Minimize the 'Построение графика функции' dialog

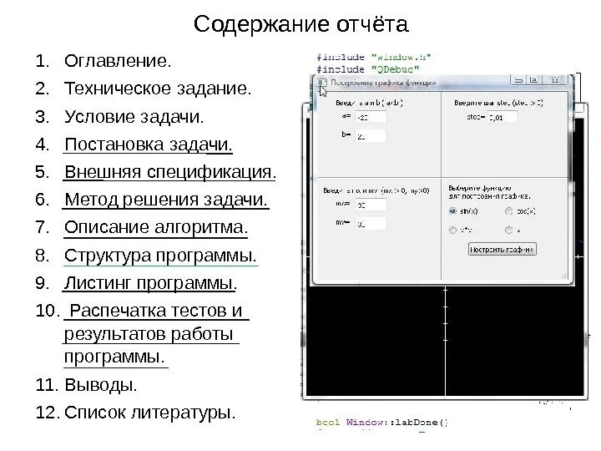coord(518,80)
